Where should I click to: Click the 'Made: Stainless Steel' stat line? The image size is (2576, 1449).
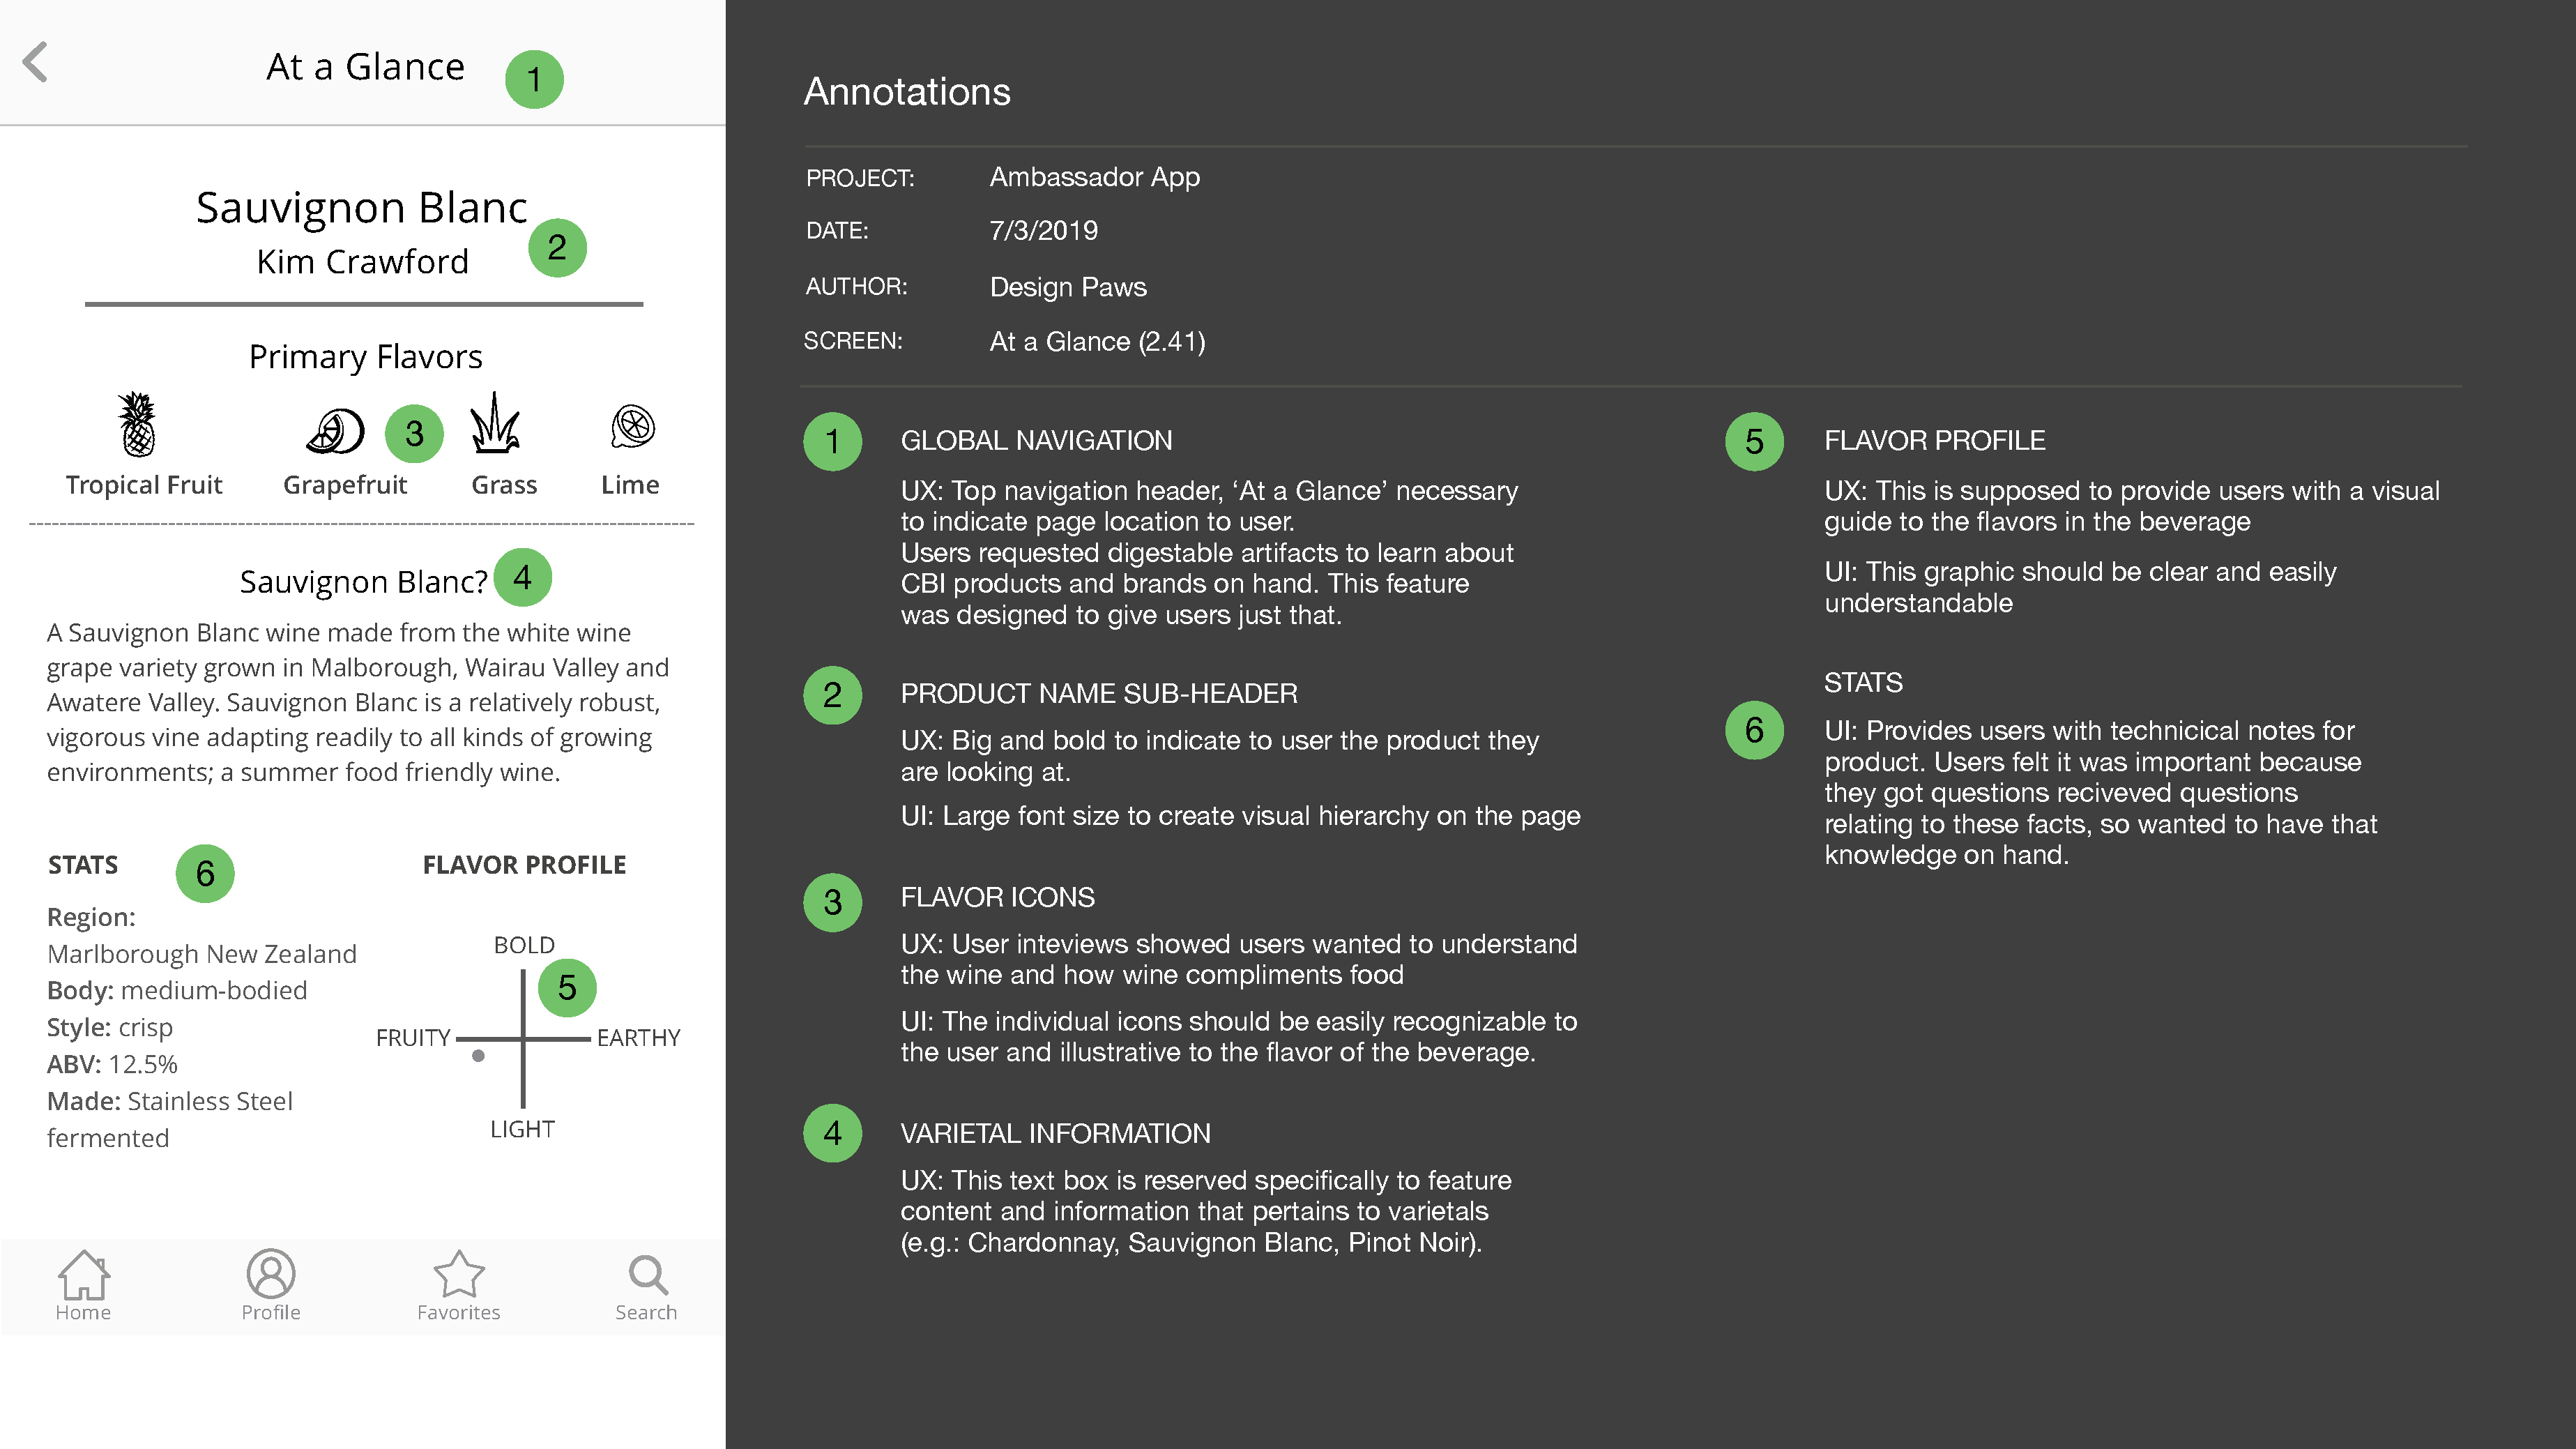[170, 1101]
